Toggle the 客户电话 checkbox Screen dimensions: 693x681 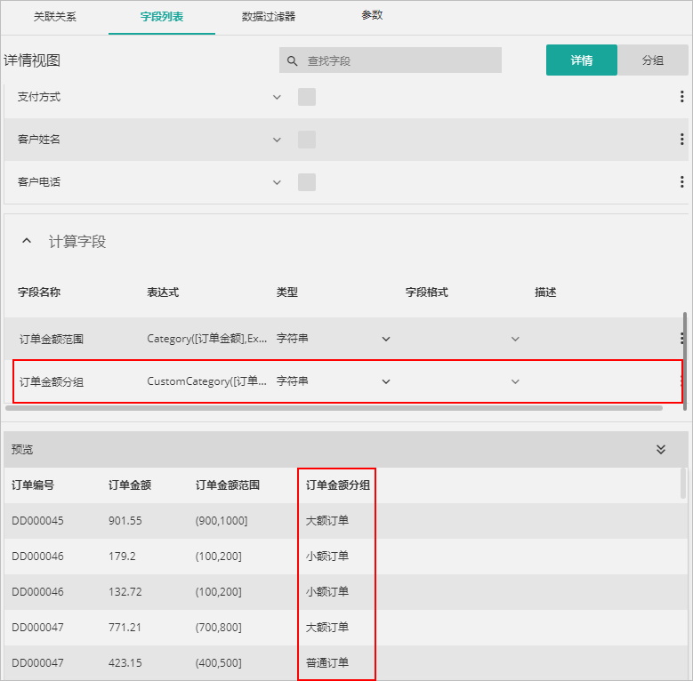(x=307, y=182)
